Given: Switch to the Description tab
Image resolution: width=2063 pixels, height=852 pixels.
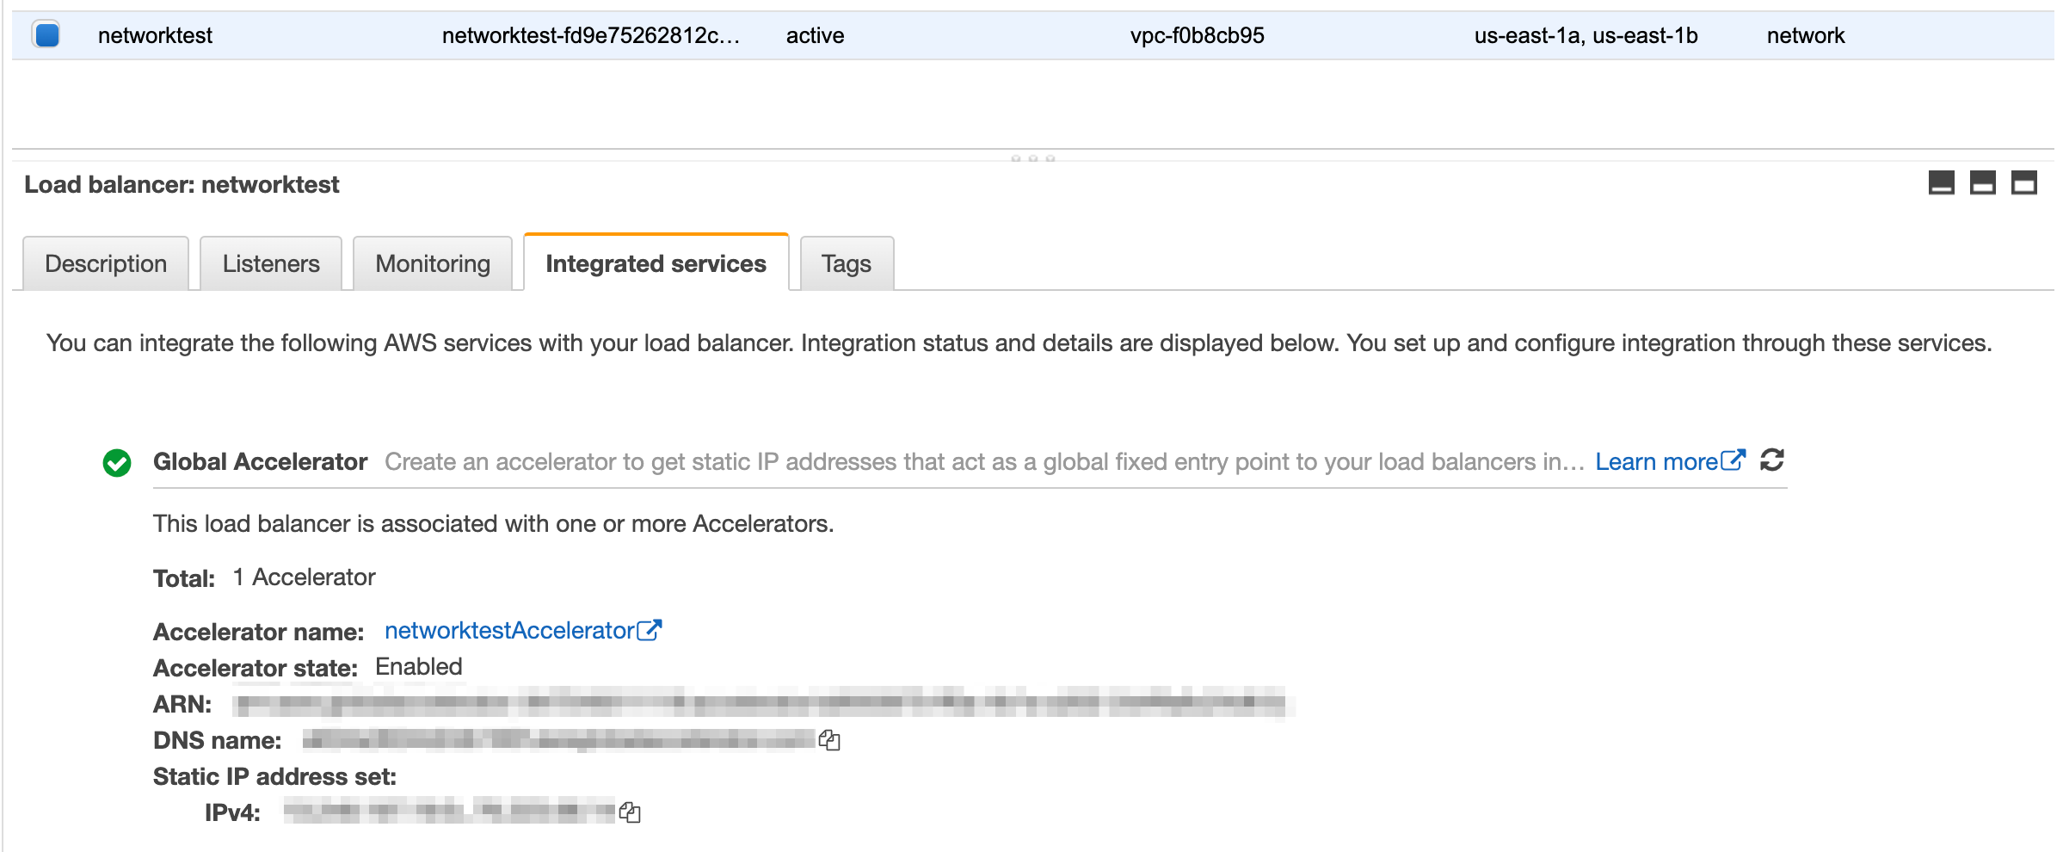Looking at the screenshot, I should pyautogui.click(x=106, y=263).
